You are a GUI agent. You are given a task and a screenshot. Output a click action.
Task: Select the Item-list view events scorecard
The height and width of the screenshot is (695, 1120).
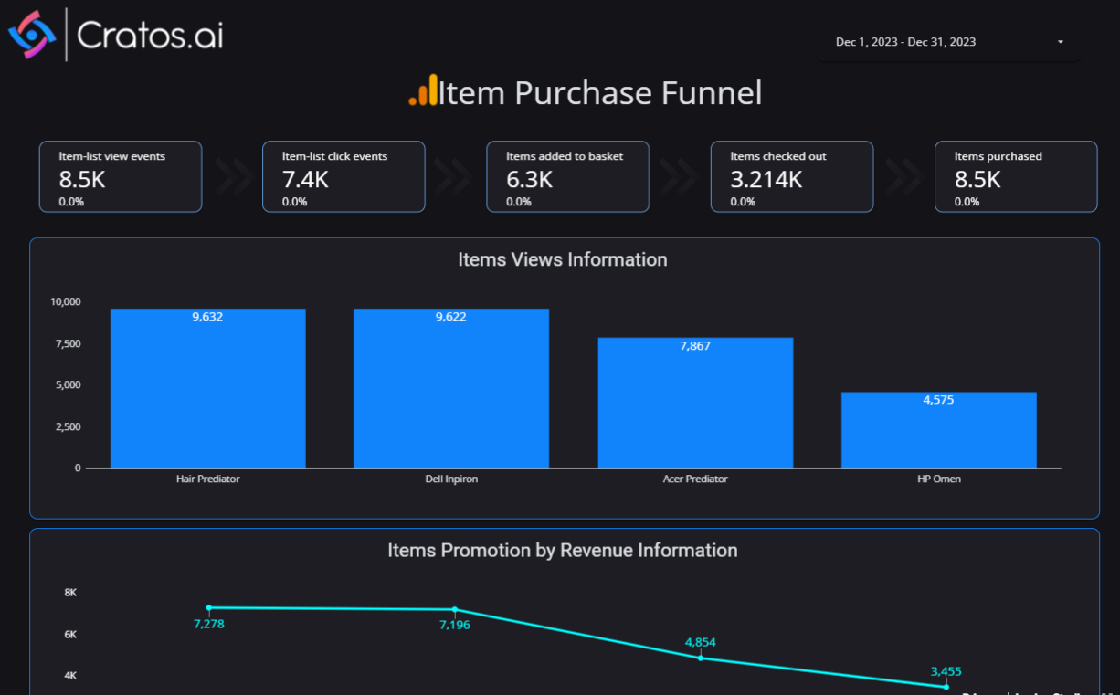121,176
